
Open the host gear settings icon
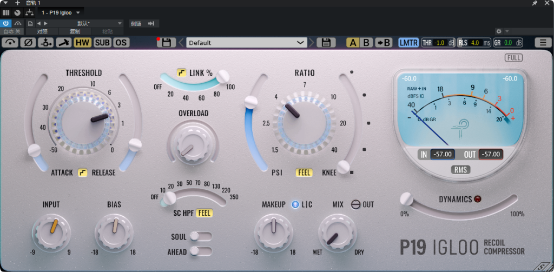(x=499, y=31)
